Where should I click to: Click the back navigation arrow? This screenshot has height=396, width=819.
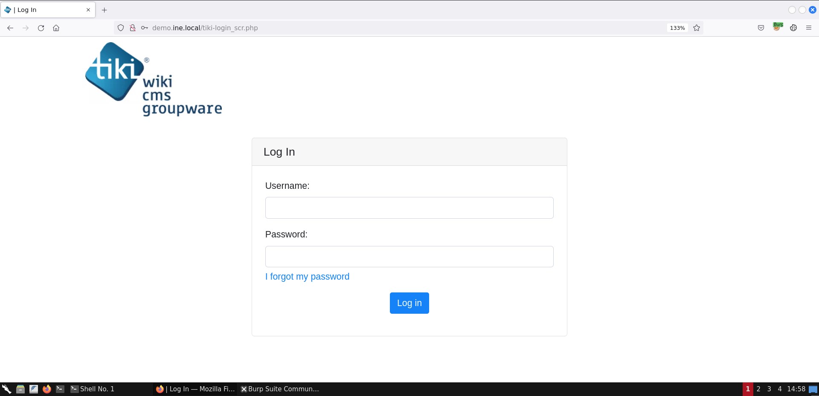tap(10, 28)
